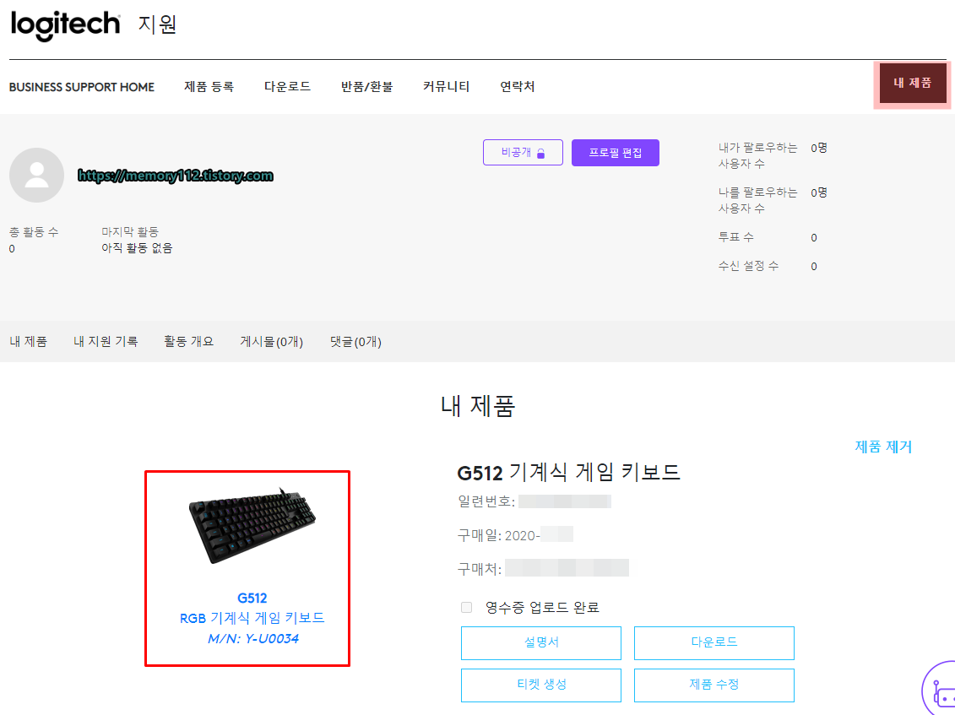Click the 아직 활동 없음 text
The image size is (955, 715).
tap(137, 248)
